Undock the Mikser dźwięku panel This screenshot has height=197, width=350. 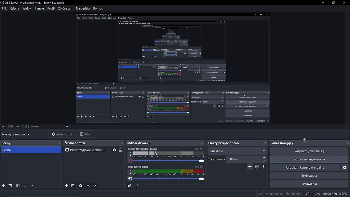203,143
